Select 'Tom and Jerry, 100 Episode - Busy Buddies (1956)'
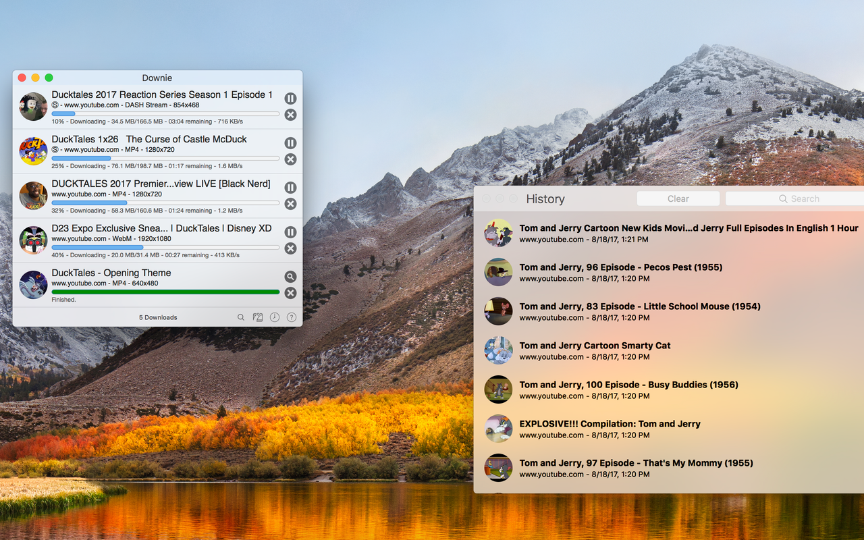 tap(629, 385)
